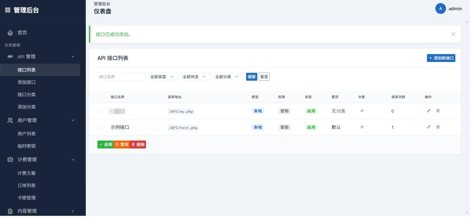Click the 仪表盘 page title

click(x=103, y=12)
